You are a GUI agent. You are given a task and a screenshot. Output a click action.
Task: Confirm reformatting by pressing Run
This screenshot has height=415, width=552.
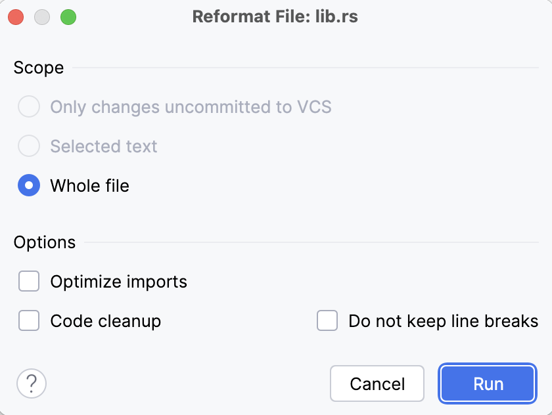point(487,383)
